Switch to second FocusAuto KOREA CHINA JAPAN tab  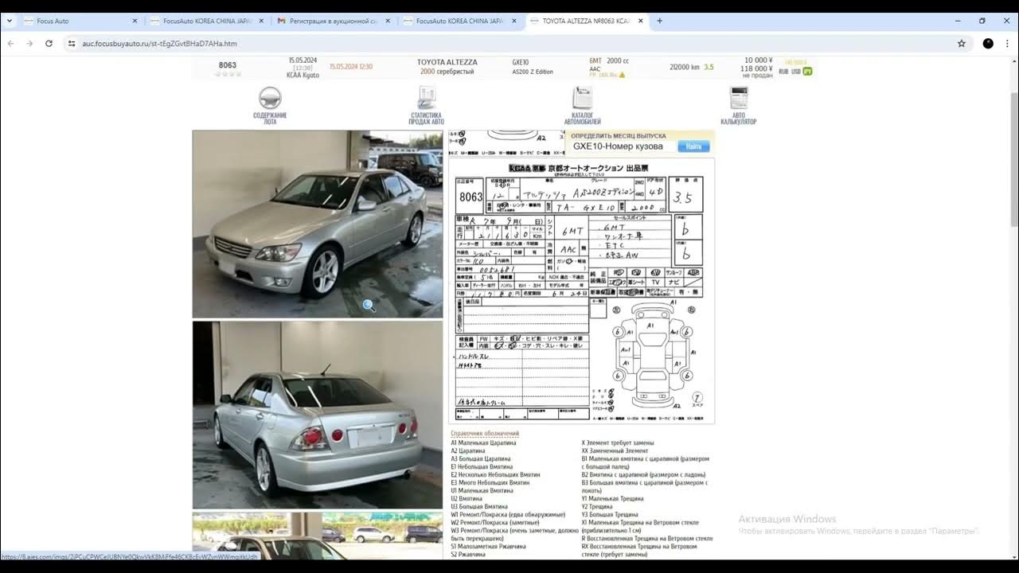coord(460,21)
